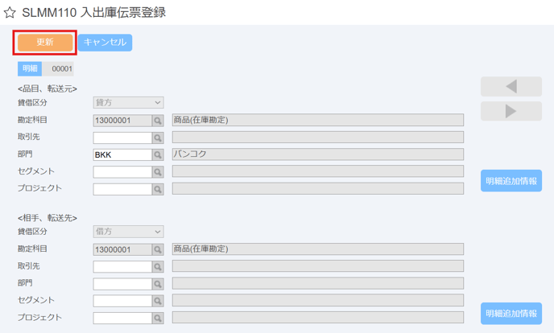Focus the empty セグメント field in 相手、転送先
This screenshot has height=333, width=554.
click(x=122, y=301)
